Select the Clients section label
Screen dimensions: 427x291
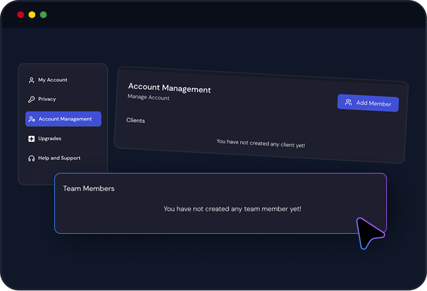[x=136, y=120]
